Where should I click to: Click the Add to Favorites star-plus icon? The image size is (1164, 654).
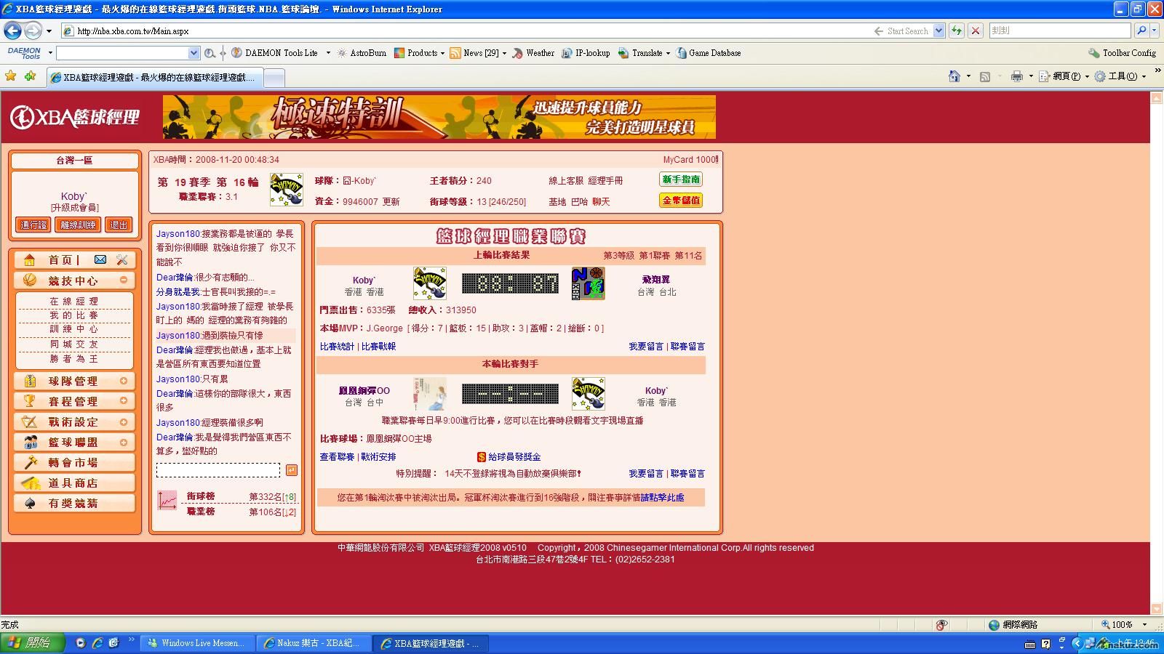[30, 76]
